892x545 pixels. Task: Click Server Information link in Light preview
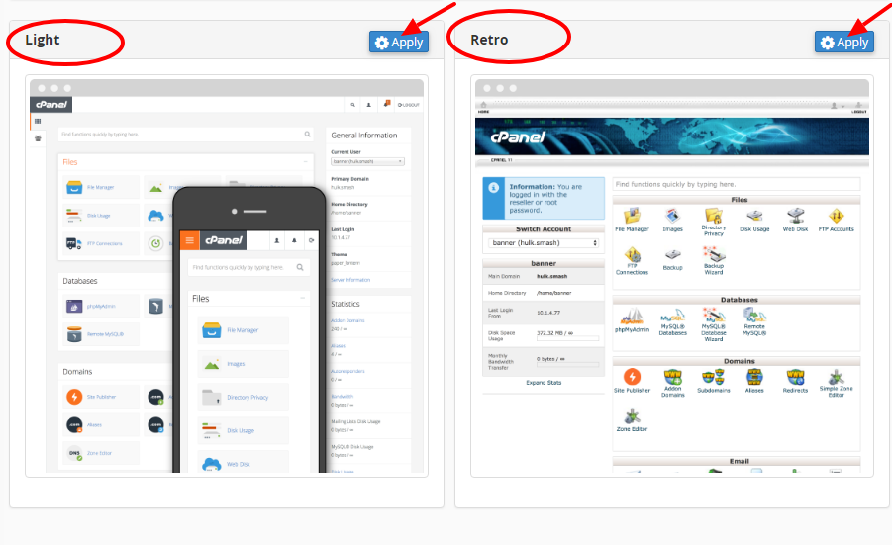click(x=350, y=280)
